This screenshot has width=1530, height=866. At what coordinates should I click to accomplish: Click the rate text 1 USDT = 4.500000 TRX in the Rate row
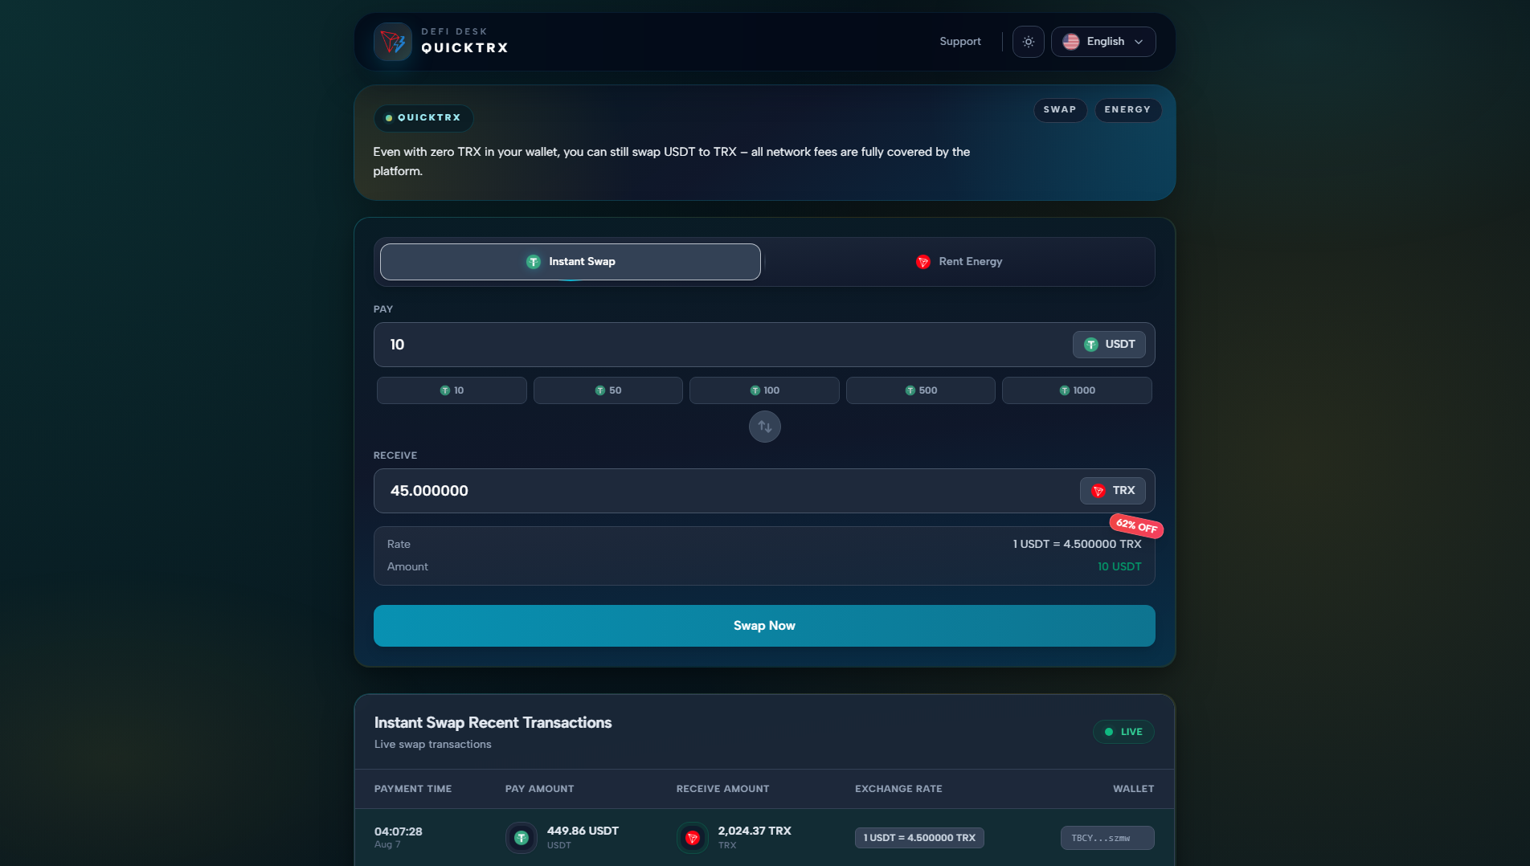(x=1077, y=544)
